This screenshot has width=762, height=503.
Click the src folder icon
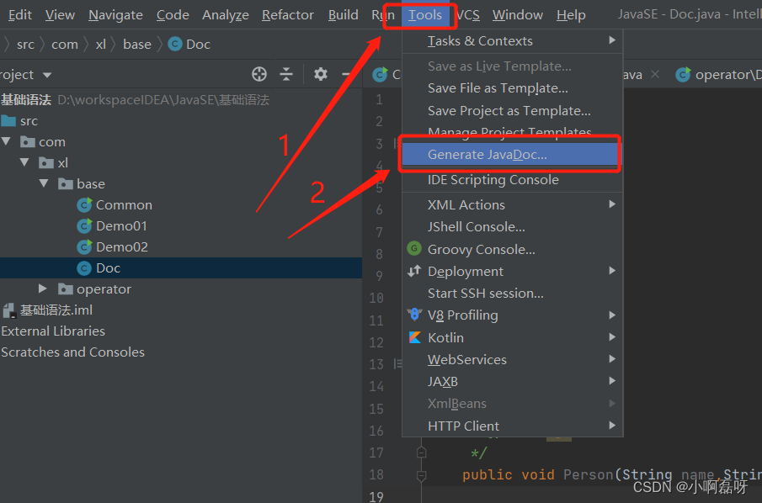pyautogui.click(x=8, y=120)
